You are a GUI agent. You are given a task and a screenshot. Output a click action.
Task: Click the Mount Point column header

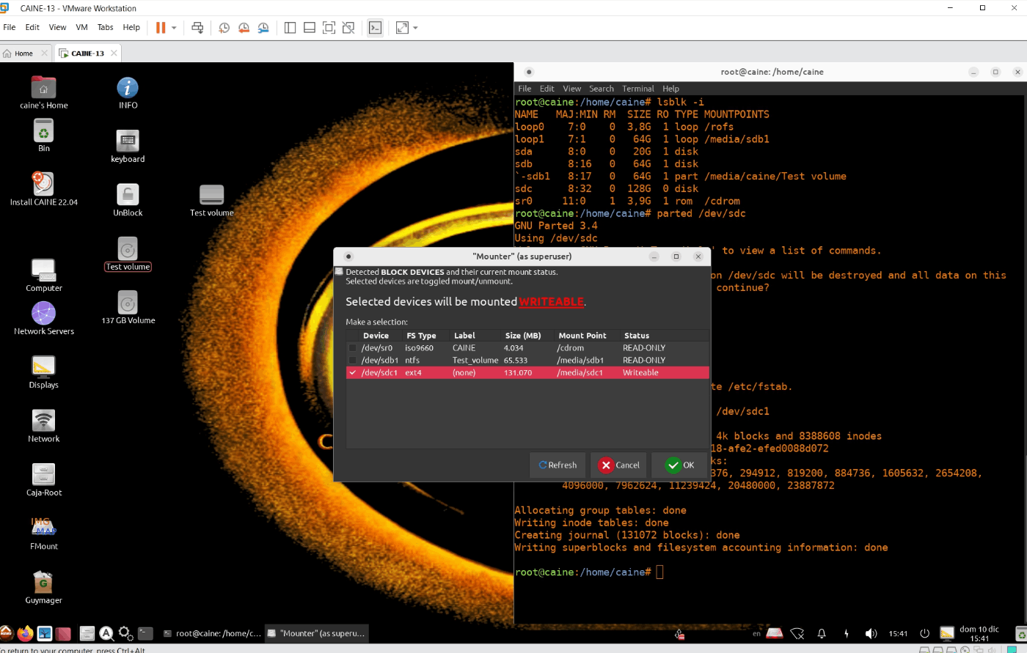582,336
